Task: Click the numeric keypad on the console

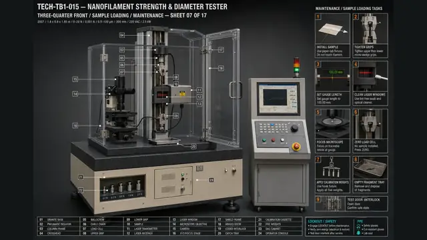Action: click(x=274, y=128)
